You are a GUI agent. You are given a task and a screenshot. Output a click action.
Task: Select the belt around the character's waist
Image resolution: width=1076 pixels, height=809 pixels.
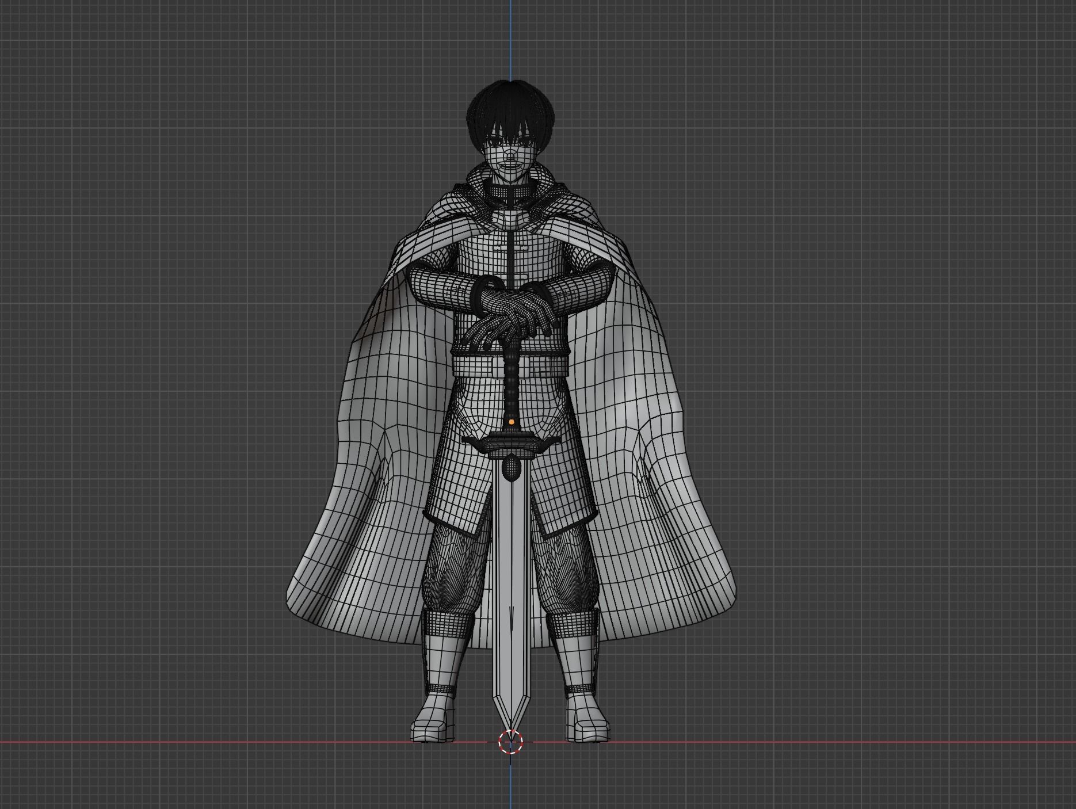[510, 365]
